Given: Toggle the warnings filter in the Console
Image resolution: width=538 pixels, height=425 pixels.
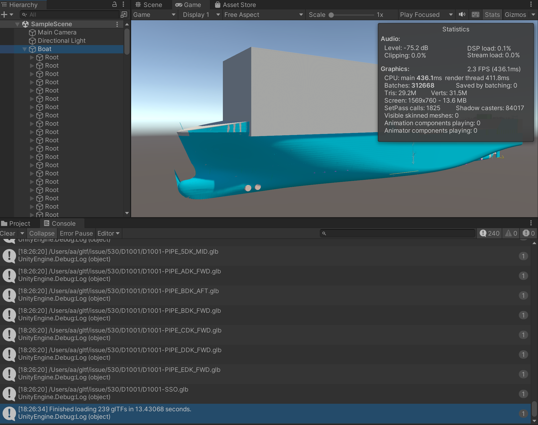Looking at the screenshot, I should [511, 233].
